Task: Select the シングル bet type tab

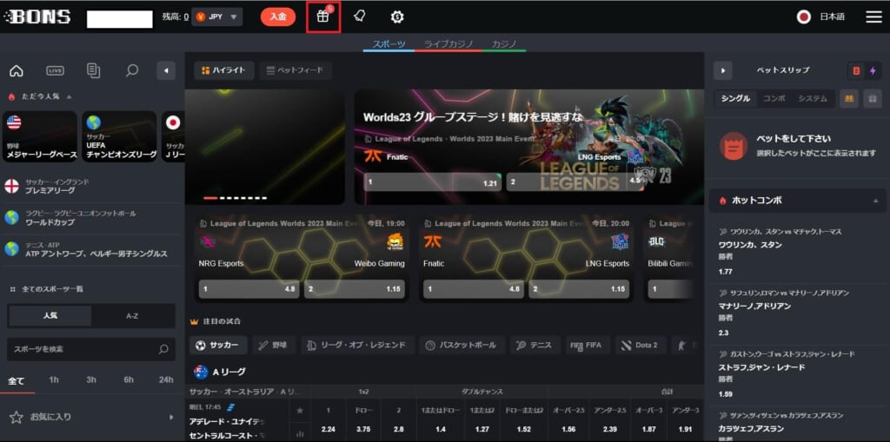Action: coord(736,98)
